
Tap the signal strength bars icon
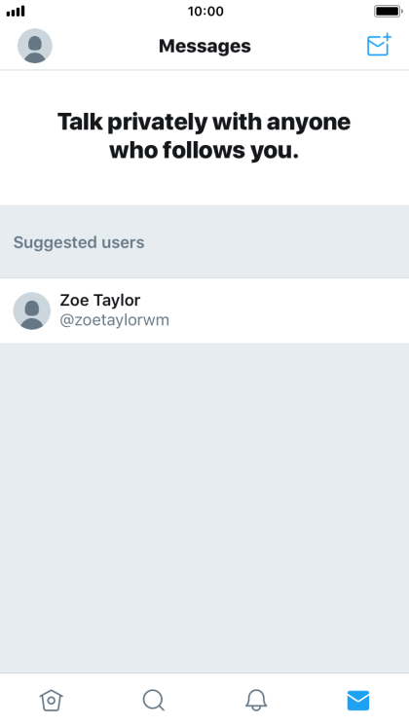click(x=16, y=11)
